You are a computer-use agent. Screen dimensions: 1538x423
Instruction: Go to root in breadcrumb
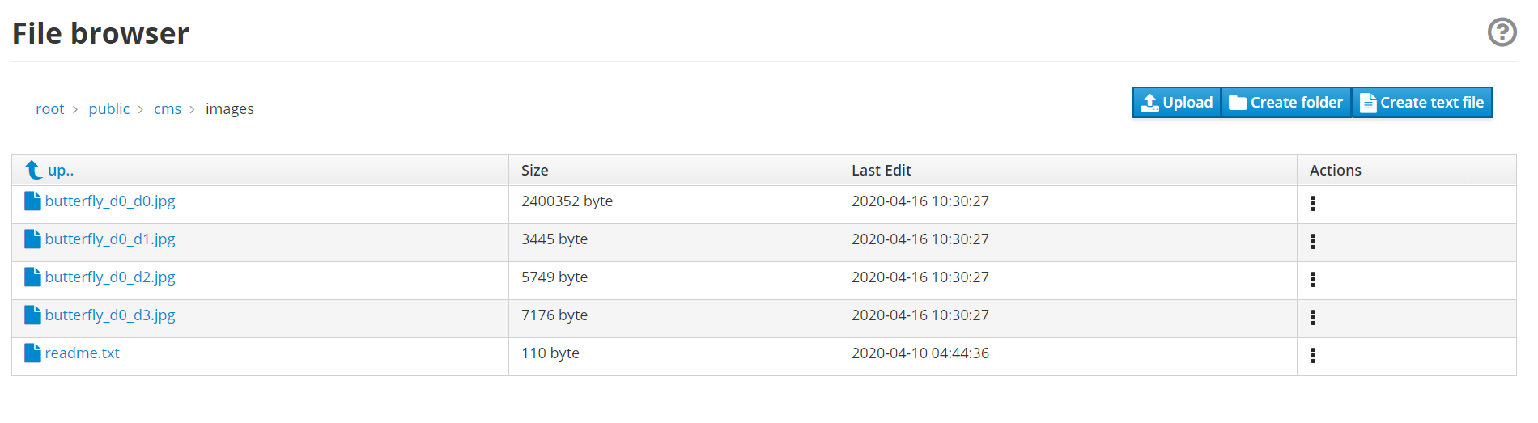[49, 108]
